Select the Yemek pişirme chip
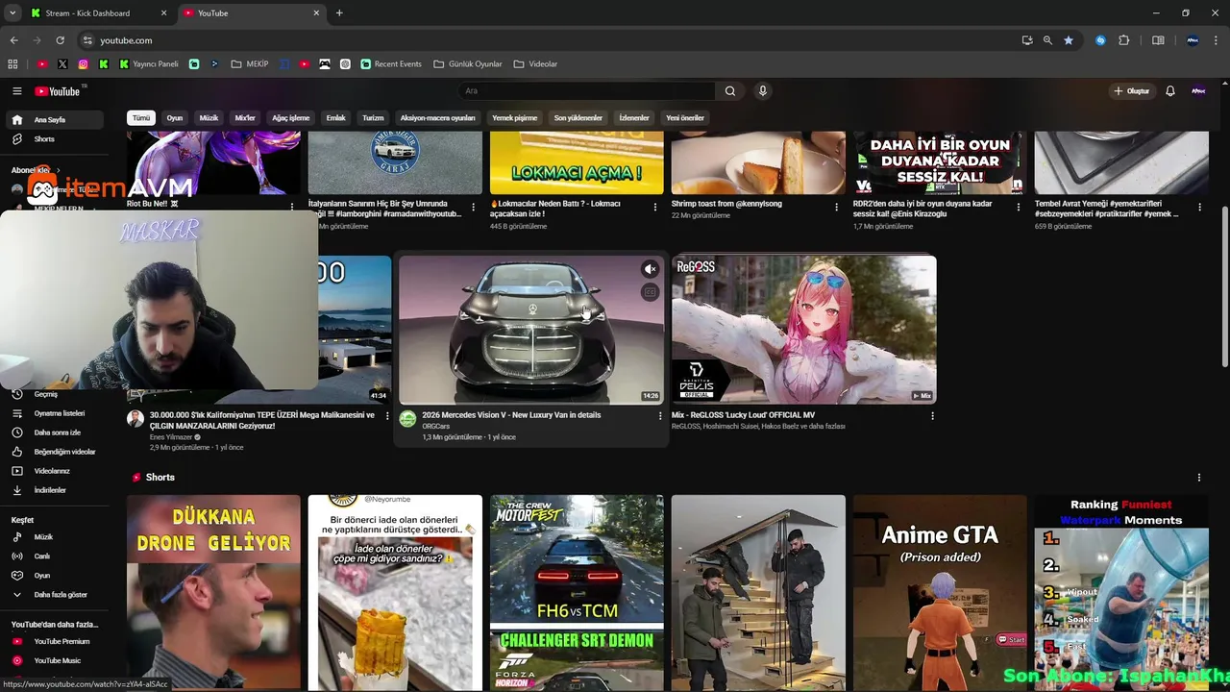 [515, 118]
